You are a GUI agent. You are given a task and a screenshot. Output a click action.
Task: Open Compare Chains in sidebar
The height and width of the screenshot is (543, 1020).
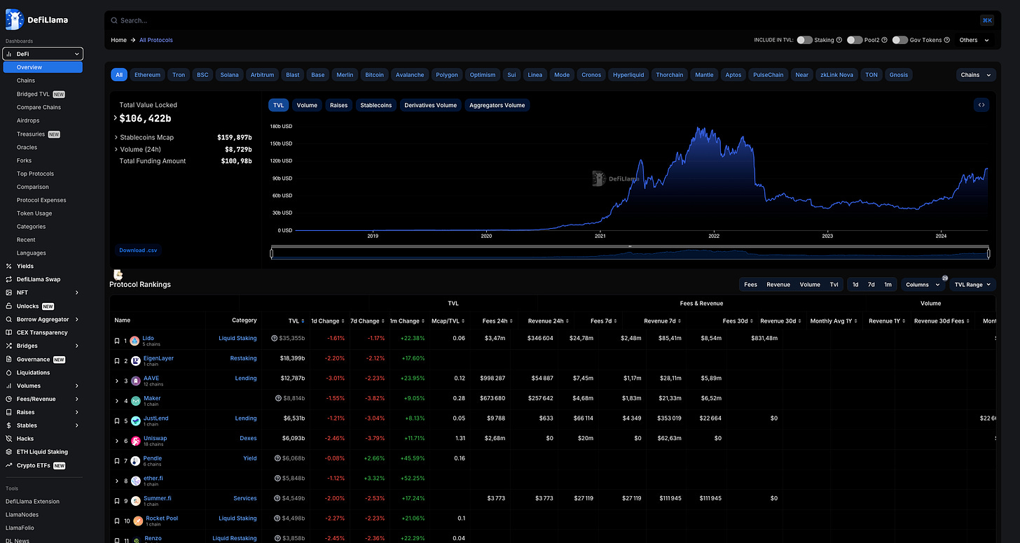click(39, 107)
